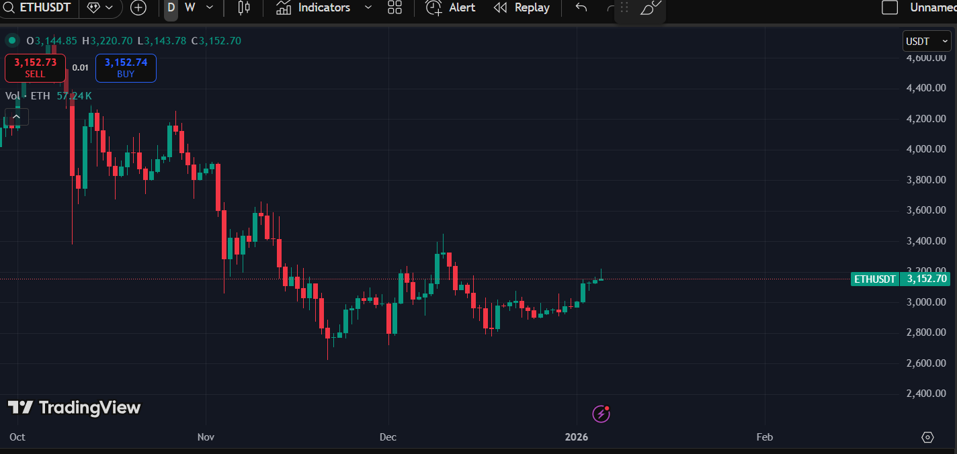Open the Indicators menu

coord(314,7)
